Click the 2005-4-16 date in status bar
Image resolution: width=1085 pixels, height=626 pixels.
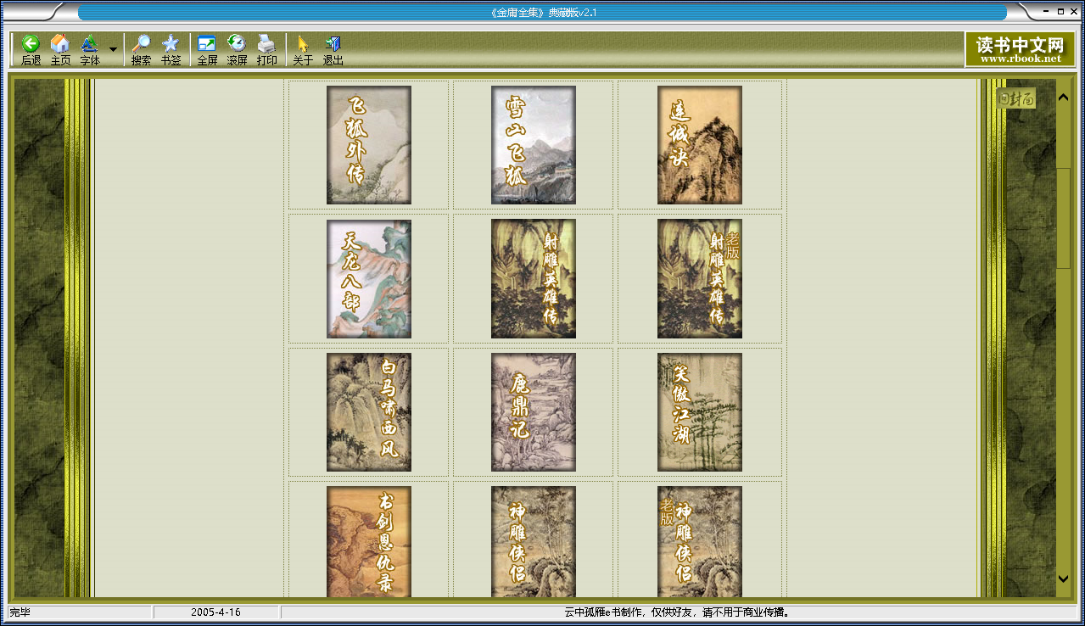pyautogui.click(x=215, y=612)
